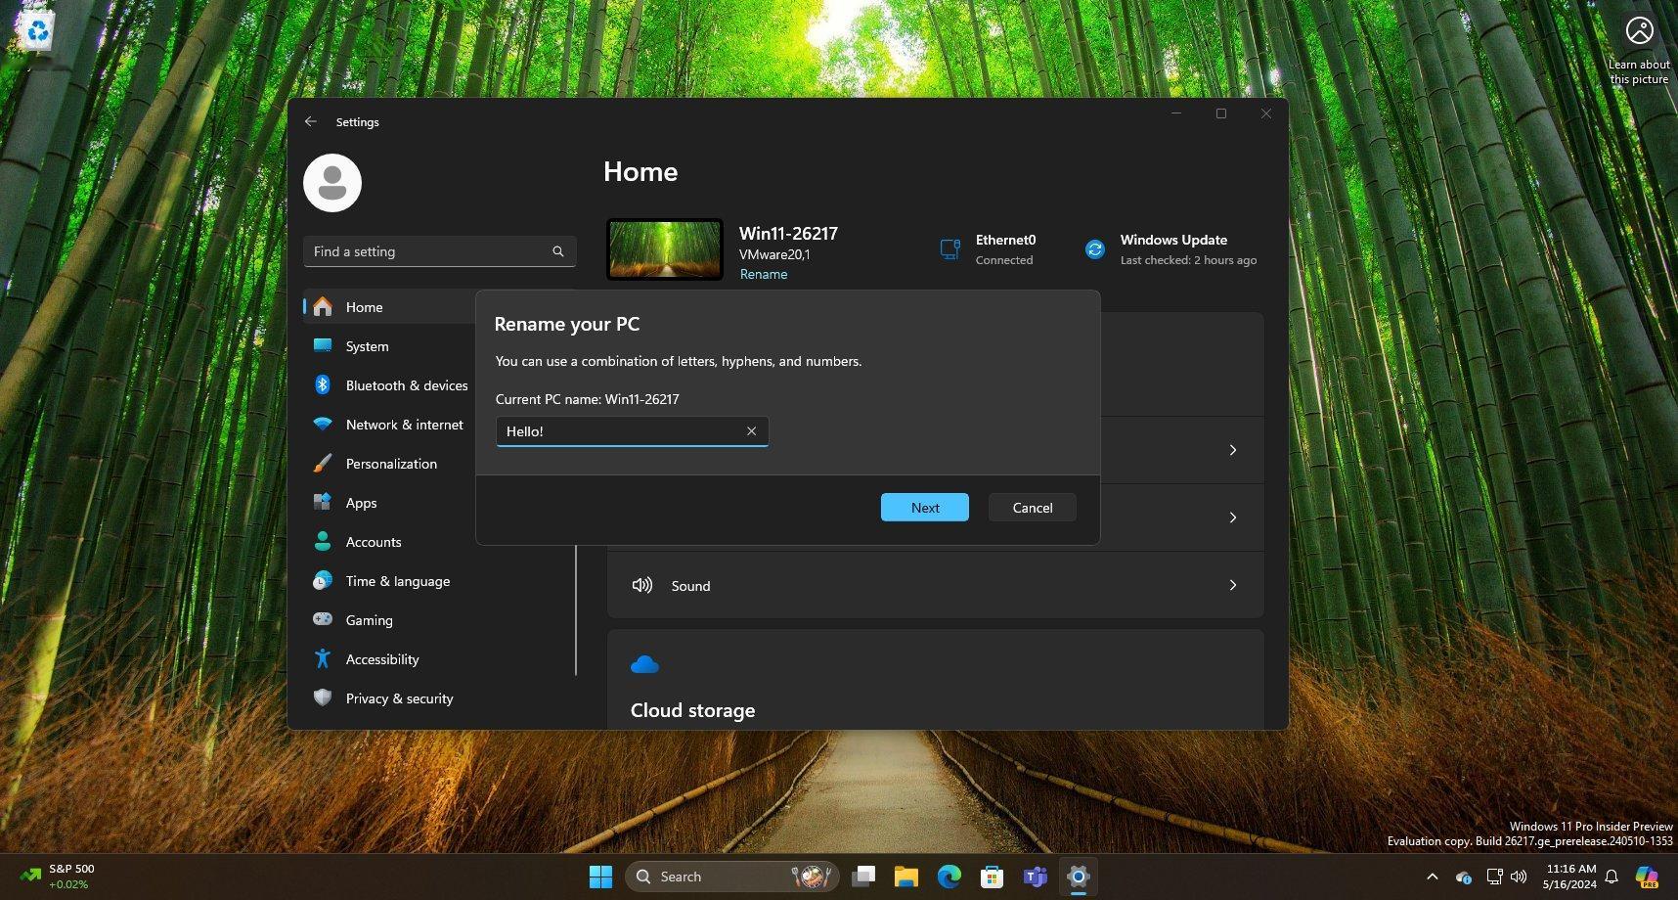
Task: Open Network & internet settings
Action: 404,425
